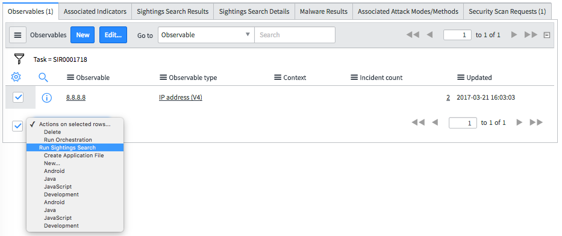Go to last page in top pager
This screenshot has width=562, height=236.
(531, 35)
